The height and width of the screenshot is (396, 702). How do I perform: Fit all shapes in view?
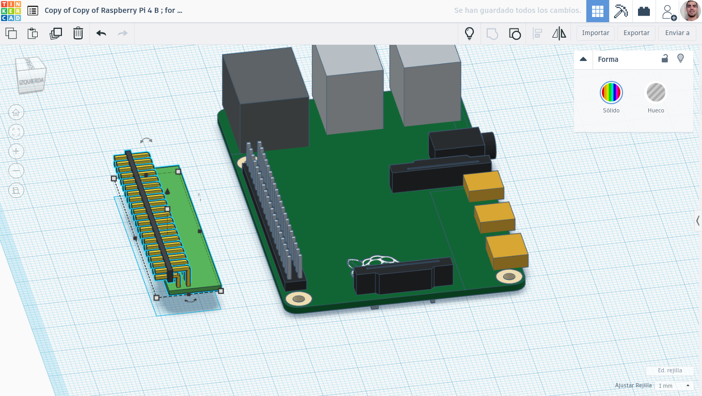pos(16,132)
